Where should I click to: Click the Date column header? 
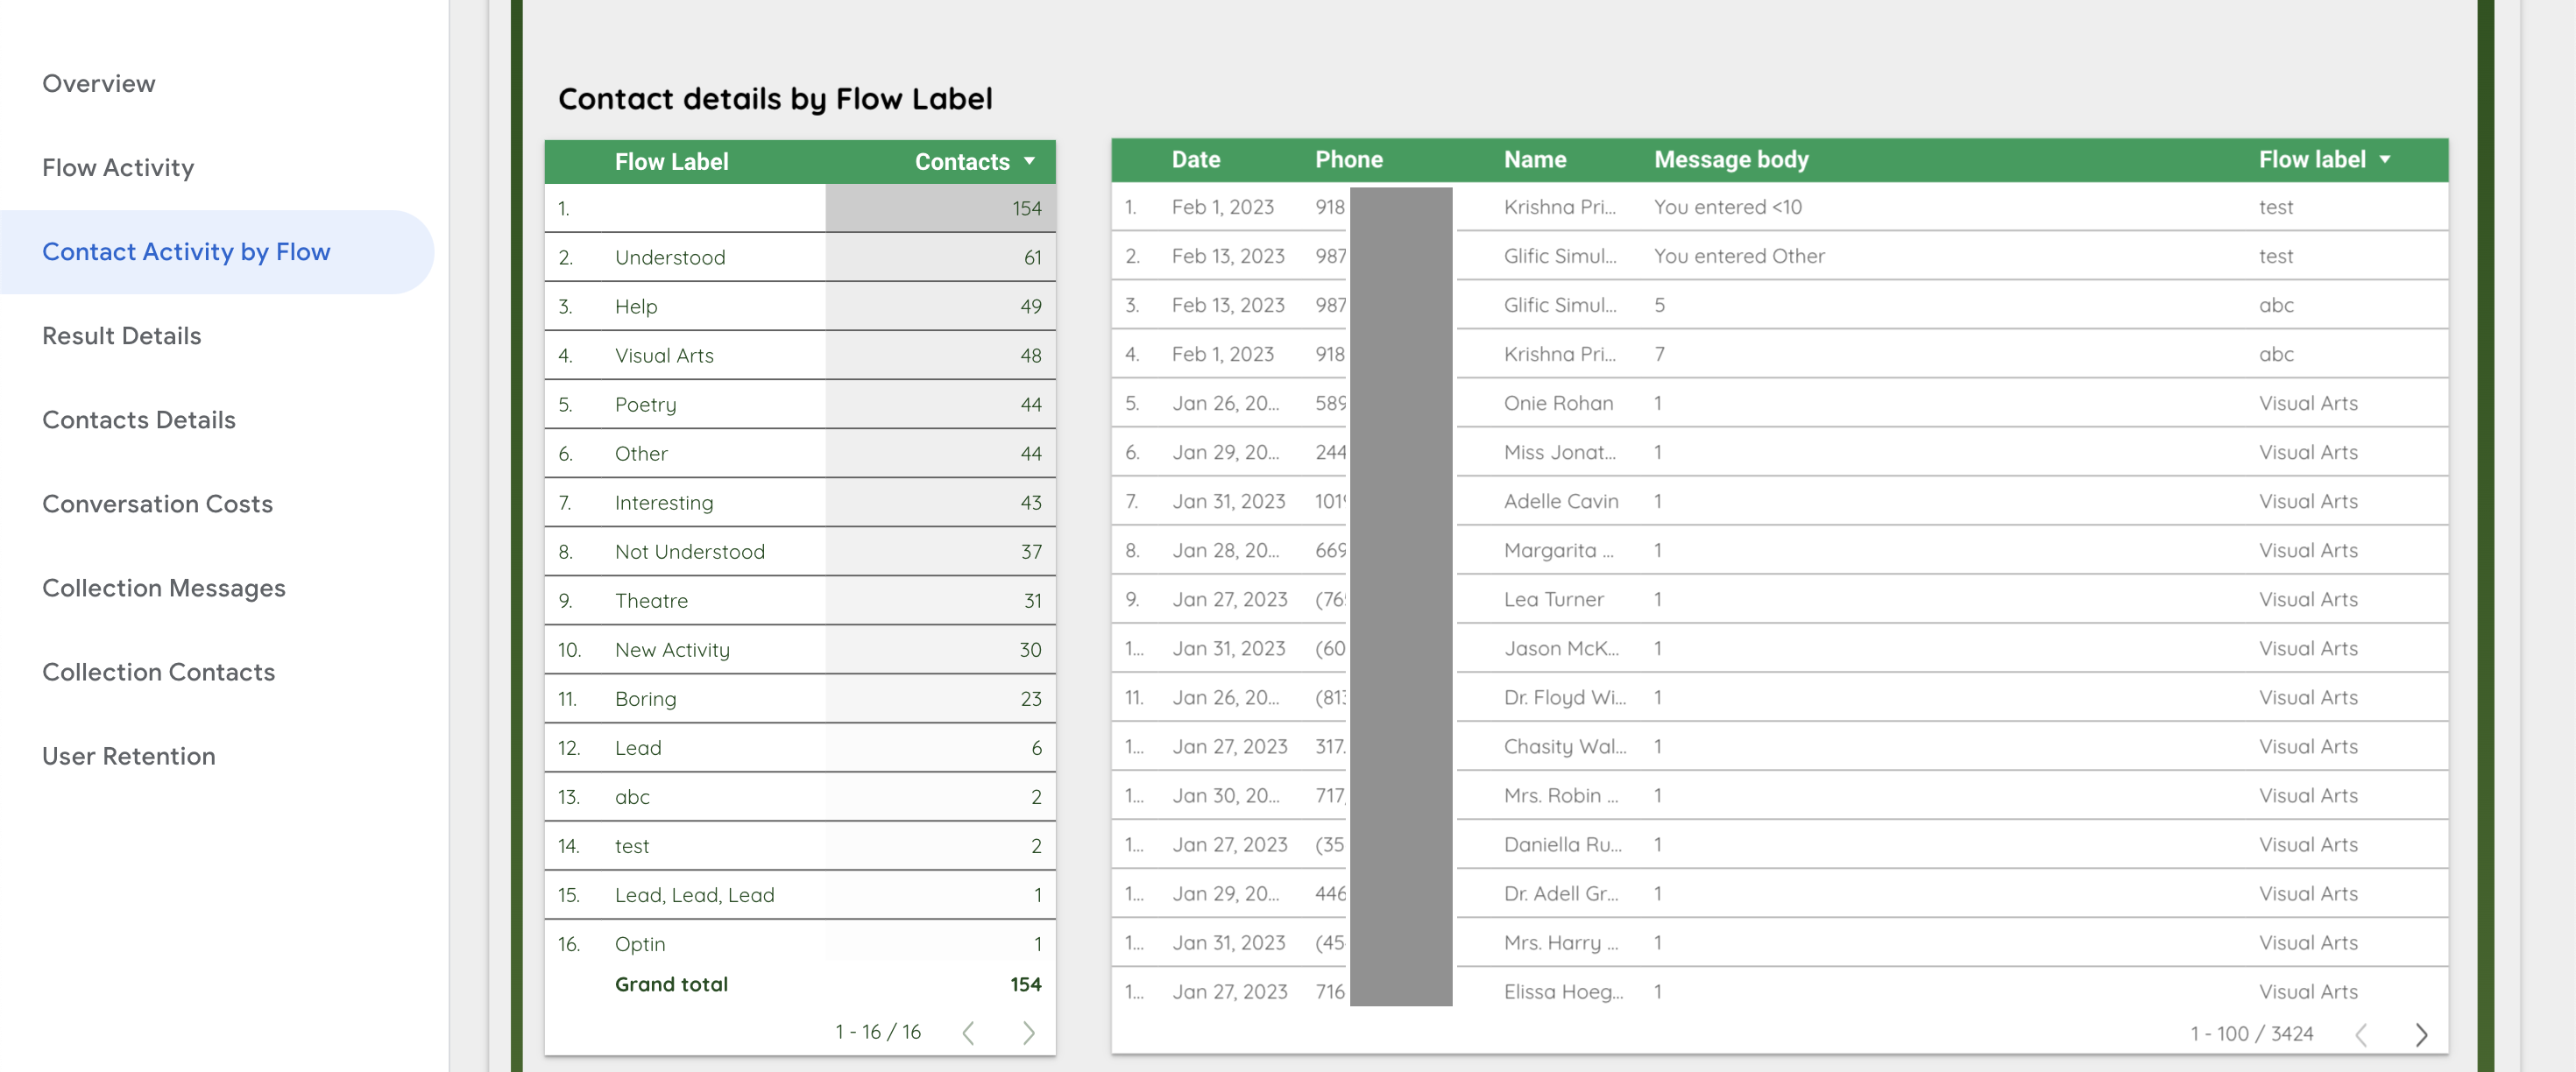1196,159
